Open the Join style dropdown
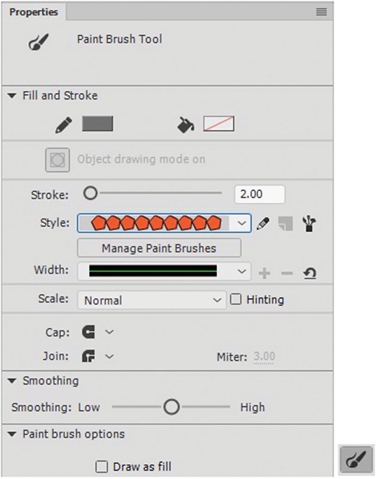 [x=109, y=357]
